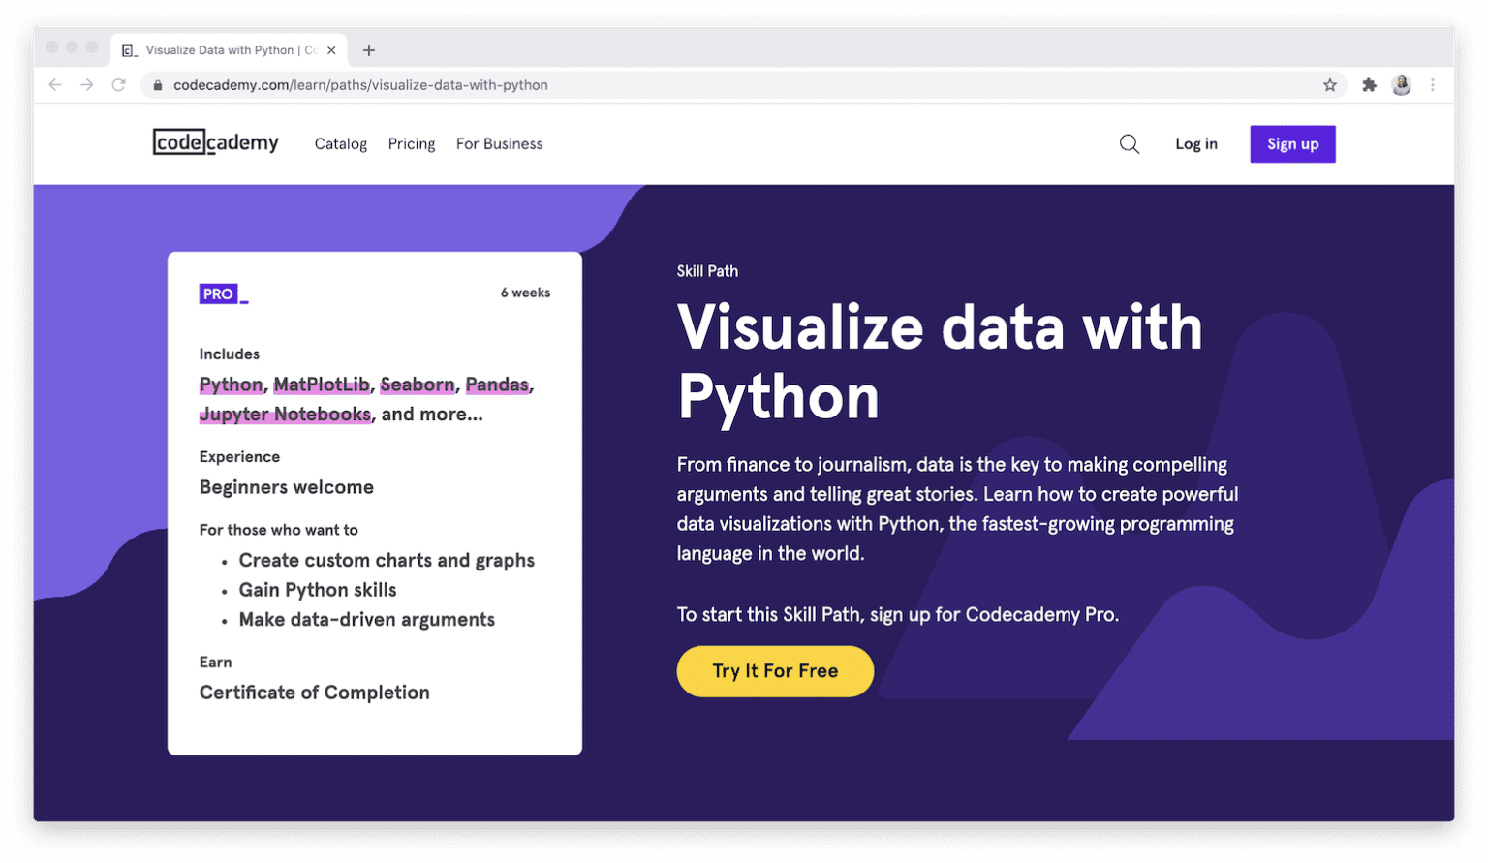Bookmark this page via the star icon
The width and height of the screenshot is (1488, 863).
1330,85
